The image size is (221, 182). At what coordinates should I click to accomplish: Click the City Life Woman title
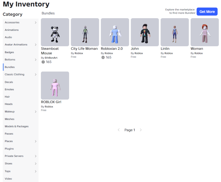pyautogui.click(x=84, y=48)
